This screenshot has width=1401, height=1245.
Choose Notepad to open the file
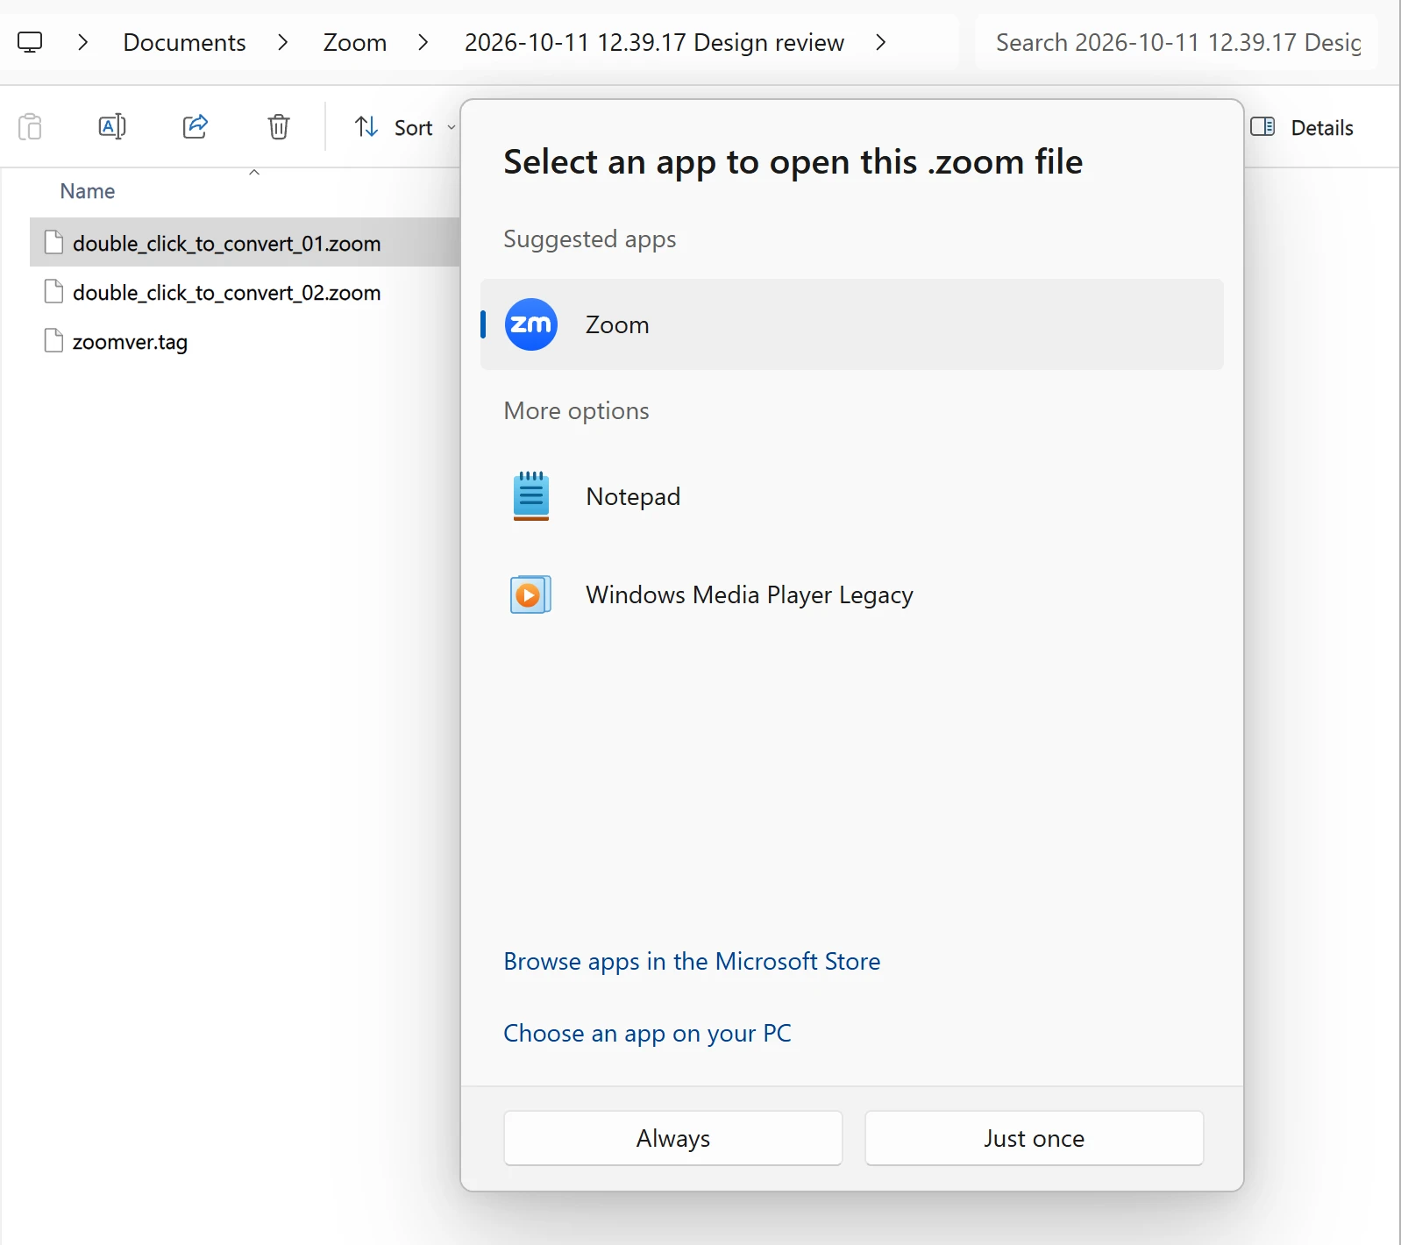(852, 496)
